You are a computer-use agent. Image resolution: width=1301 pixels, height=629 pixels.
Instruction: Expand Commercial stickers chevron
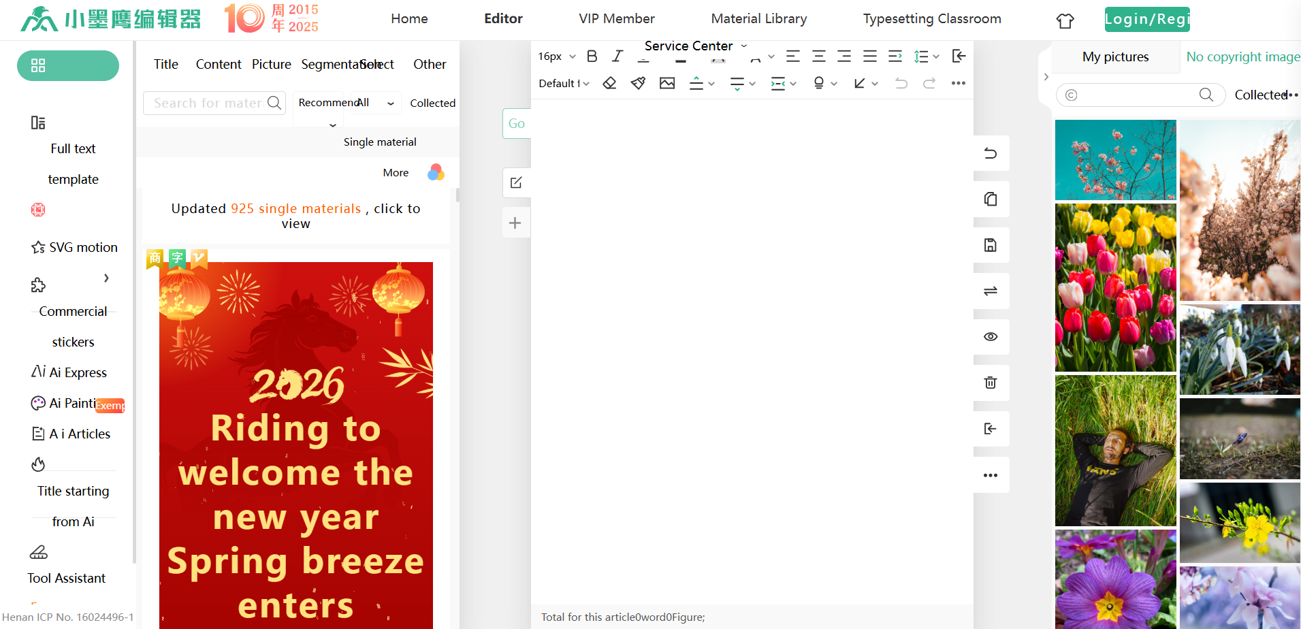click(106, 278)
